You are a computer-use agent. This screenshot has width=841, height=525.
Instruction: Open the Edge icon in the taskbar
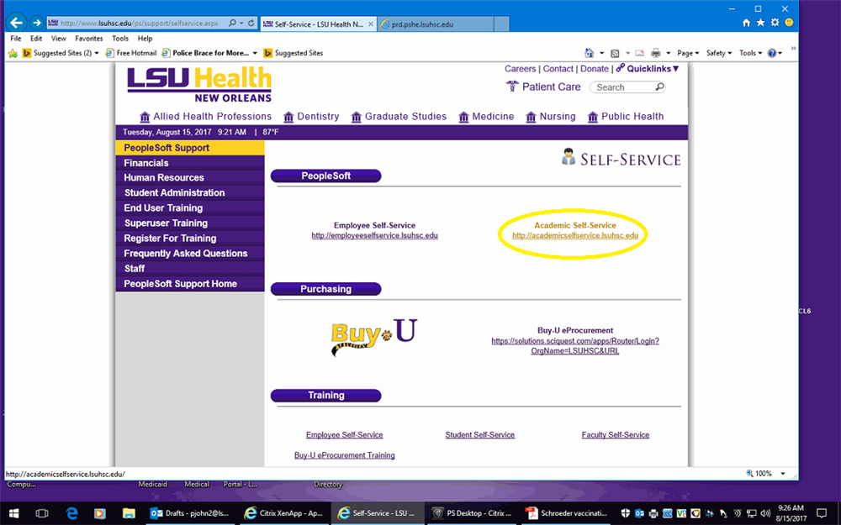pyautogui.click(x=72, y=512)
